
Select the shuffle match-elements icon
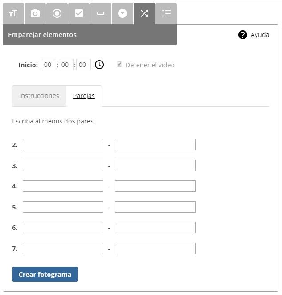point(144,13)
